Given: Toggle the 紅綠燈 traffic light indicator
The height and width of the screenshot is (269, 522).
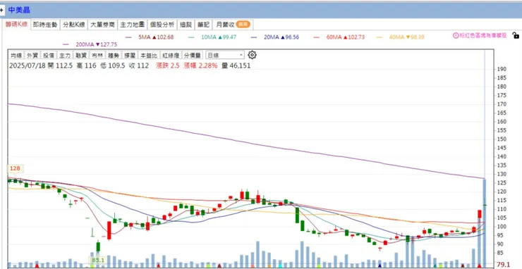Looking at the screenshot, I should pos(170,55).
